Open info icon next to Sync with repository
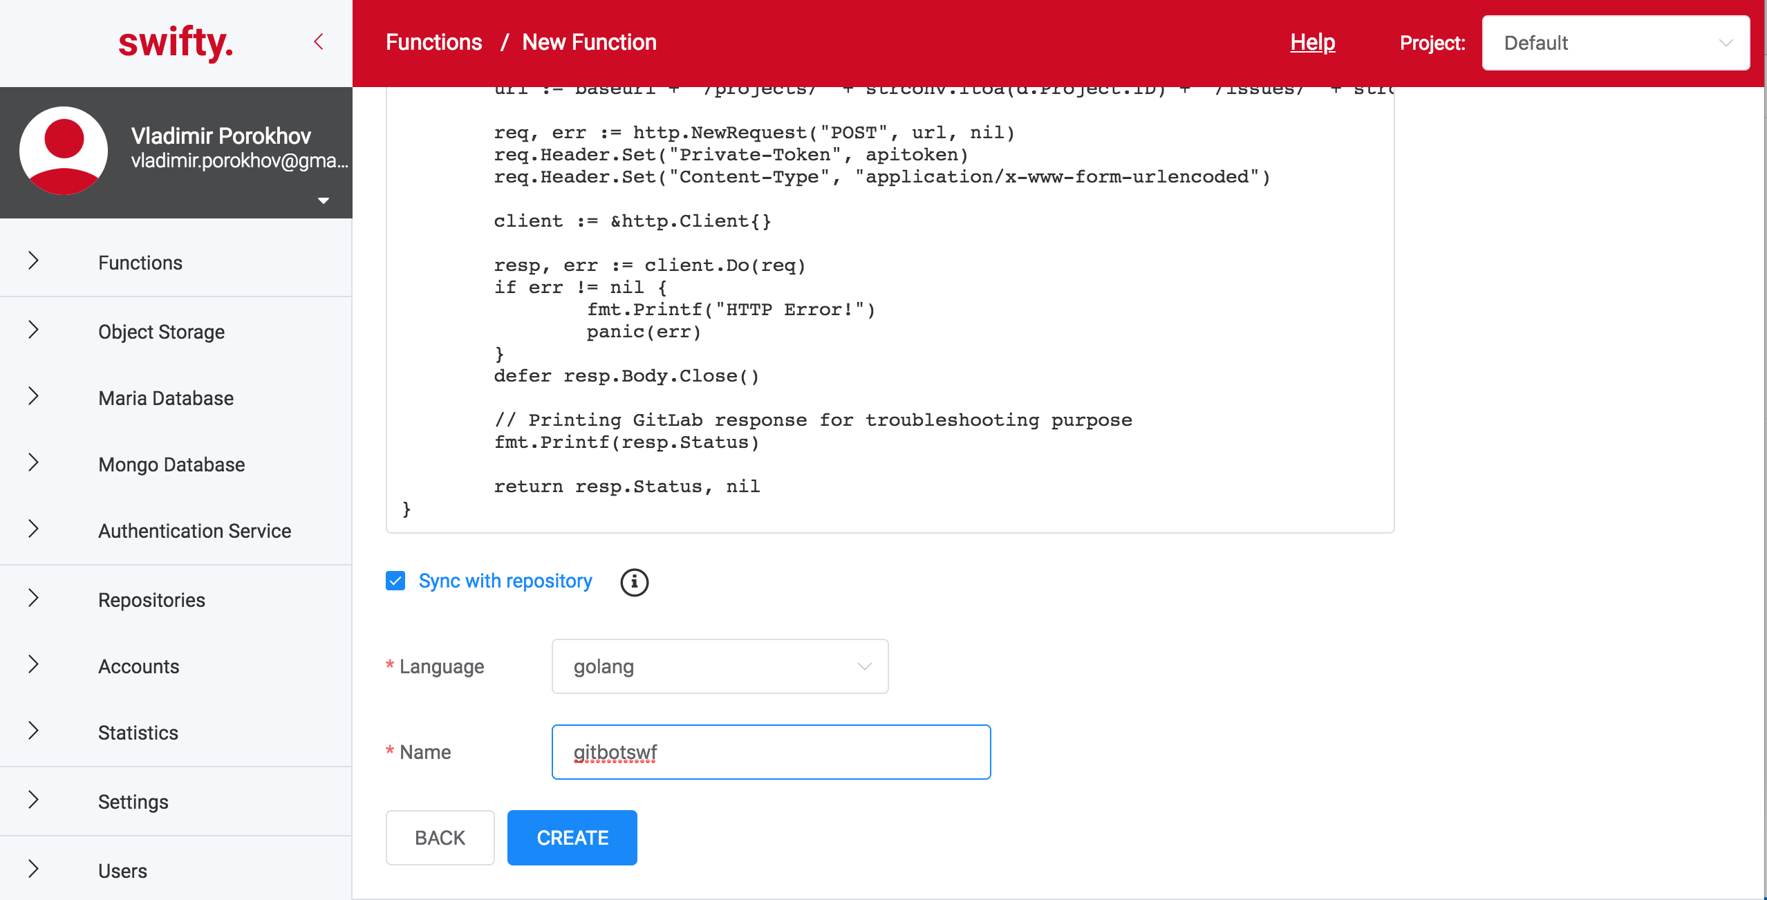This screenshot has height=900, width=1767. (x=634, y=582)
